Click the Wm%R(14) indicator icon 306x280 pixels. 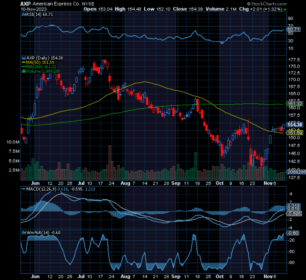[x=23, y=232]
